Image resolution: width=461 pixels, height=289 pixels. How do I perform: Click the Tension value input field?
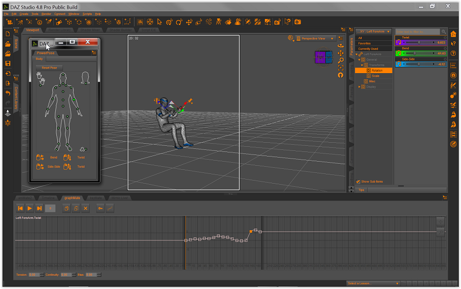coord(34,275)
